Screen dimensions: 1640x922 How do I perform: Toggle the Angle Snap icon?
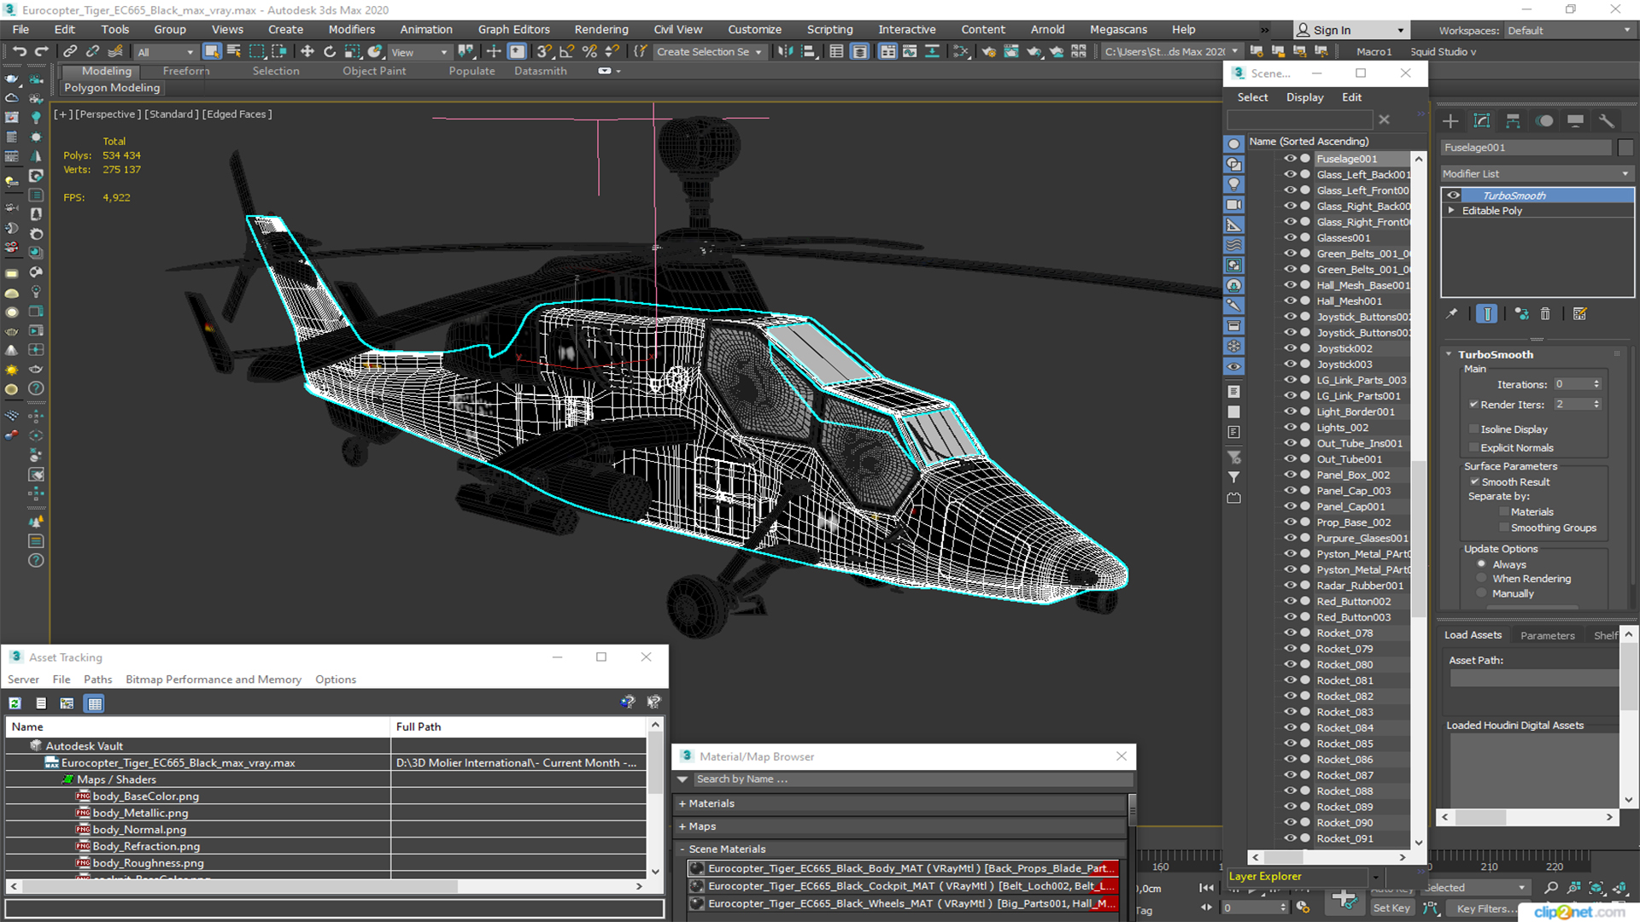click(567, 51)
